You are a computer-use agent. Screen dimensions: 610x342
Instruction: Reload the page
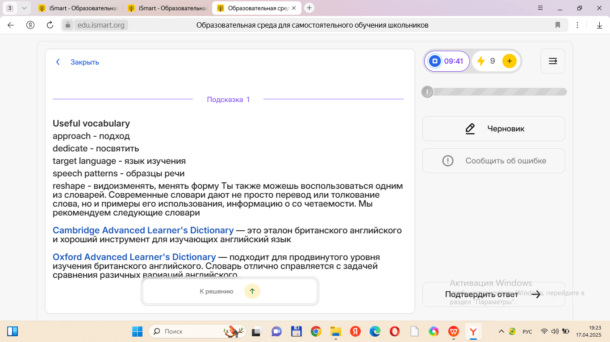[x=50, y=25]
